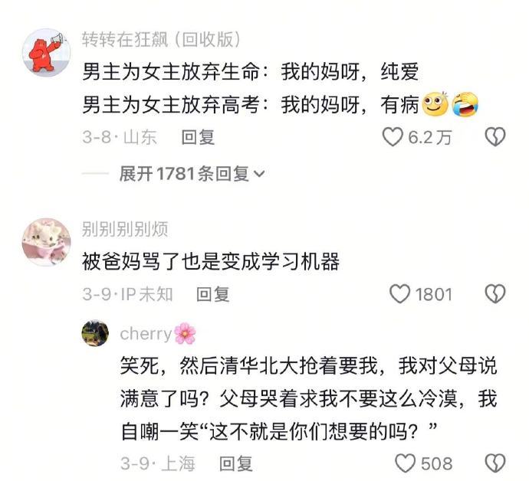Tap cherry's comment text about 清华北大

tap(309, 399)
